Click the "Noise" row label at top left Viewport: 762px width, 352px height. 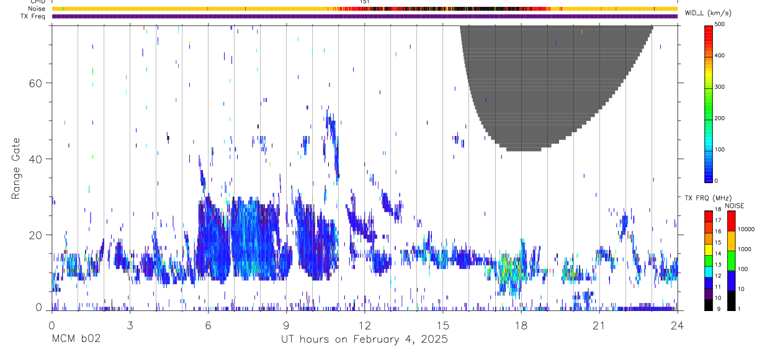point(37,9)
